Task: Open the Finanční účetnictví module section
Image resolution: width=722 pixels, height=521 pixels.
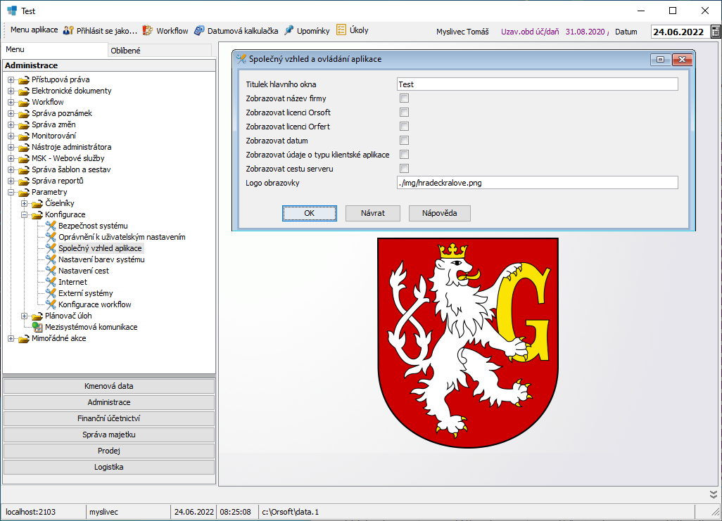Action: [x=109, y=418]
